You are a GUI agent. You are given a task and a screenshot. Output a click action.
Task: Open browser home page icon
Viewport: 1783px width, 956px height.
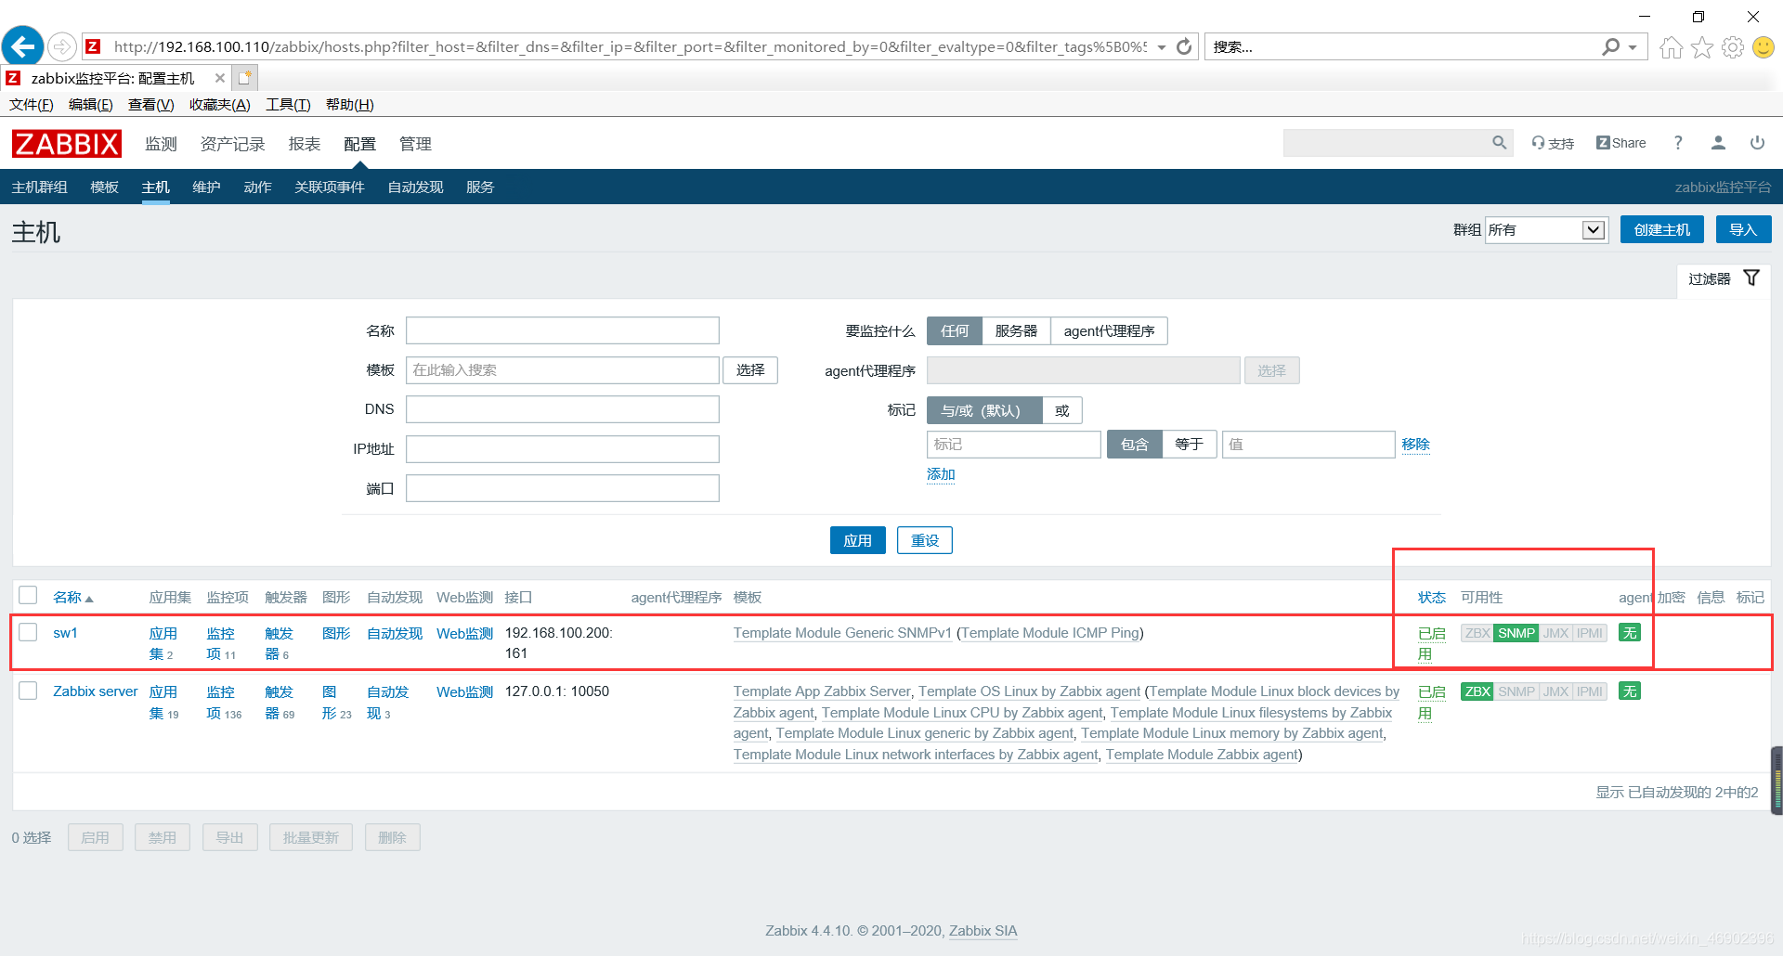click(1671, 47)
